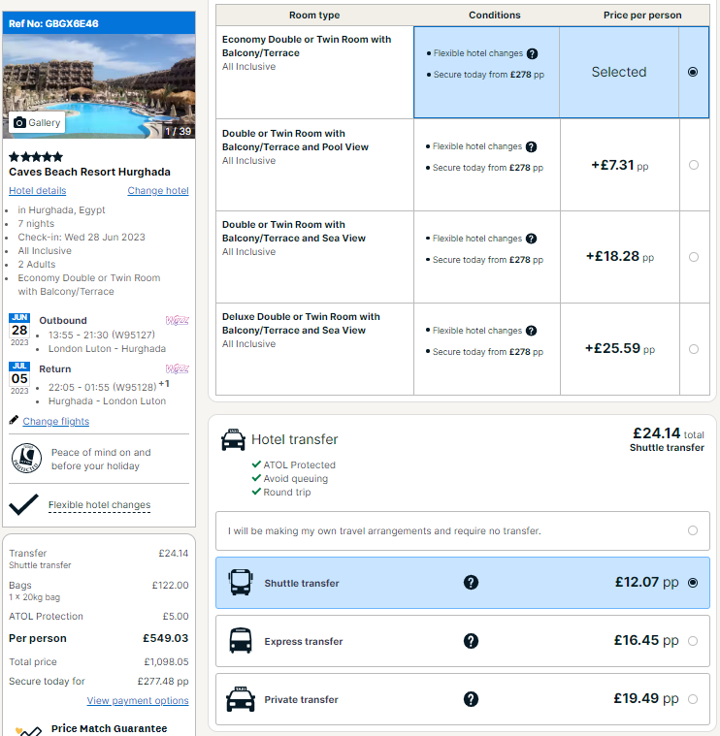Click the Per person £549.03 amount
The height and width of the screenshot is (736, 720).
tap(165, 638)
